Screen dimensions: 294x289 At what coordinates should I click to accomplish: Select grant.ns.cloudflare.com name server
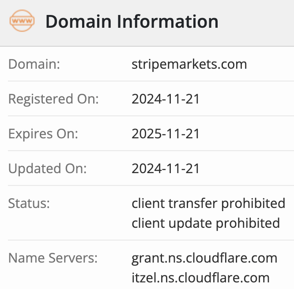(x=204, y=258)
